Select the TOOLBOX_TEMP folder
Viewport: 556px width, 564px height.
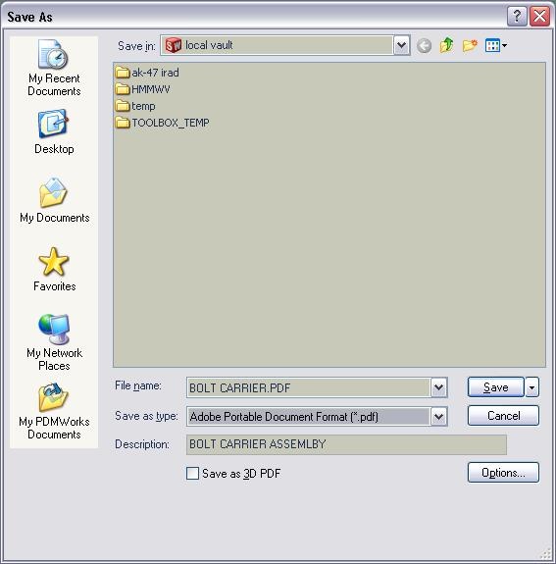pos(162,123)
